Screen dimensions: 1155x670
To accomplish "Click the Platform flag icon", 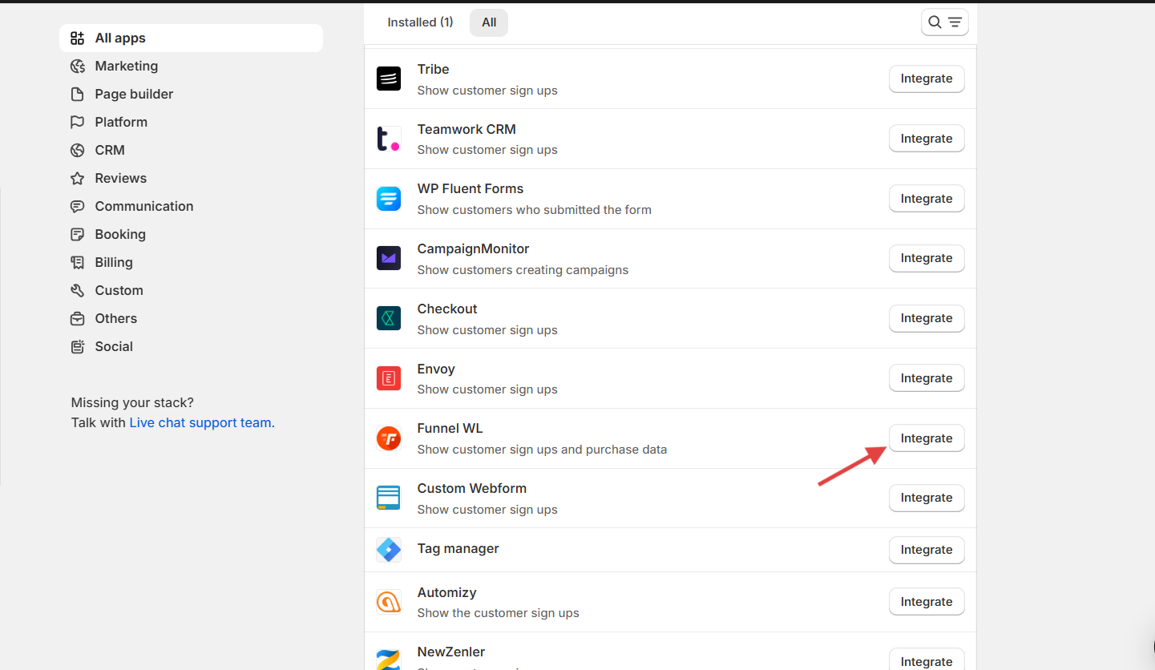I will 77,123.
